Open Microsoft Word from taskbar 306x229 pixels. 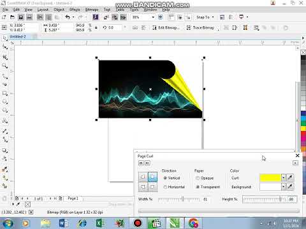click(x=63, y=223)
